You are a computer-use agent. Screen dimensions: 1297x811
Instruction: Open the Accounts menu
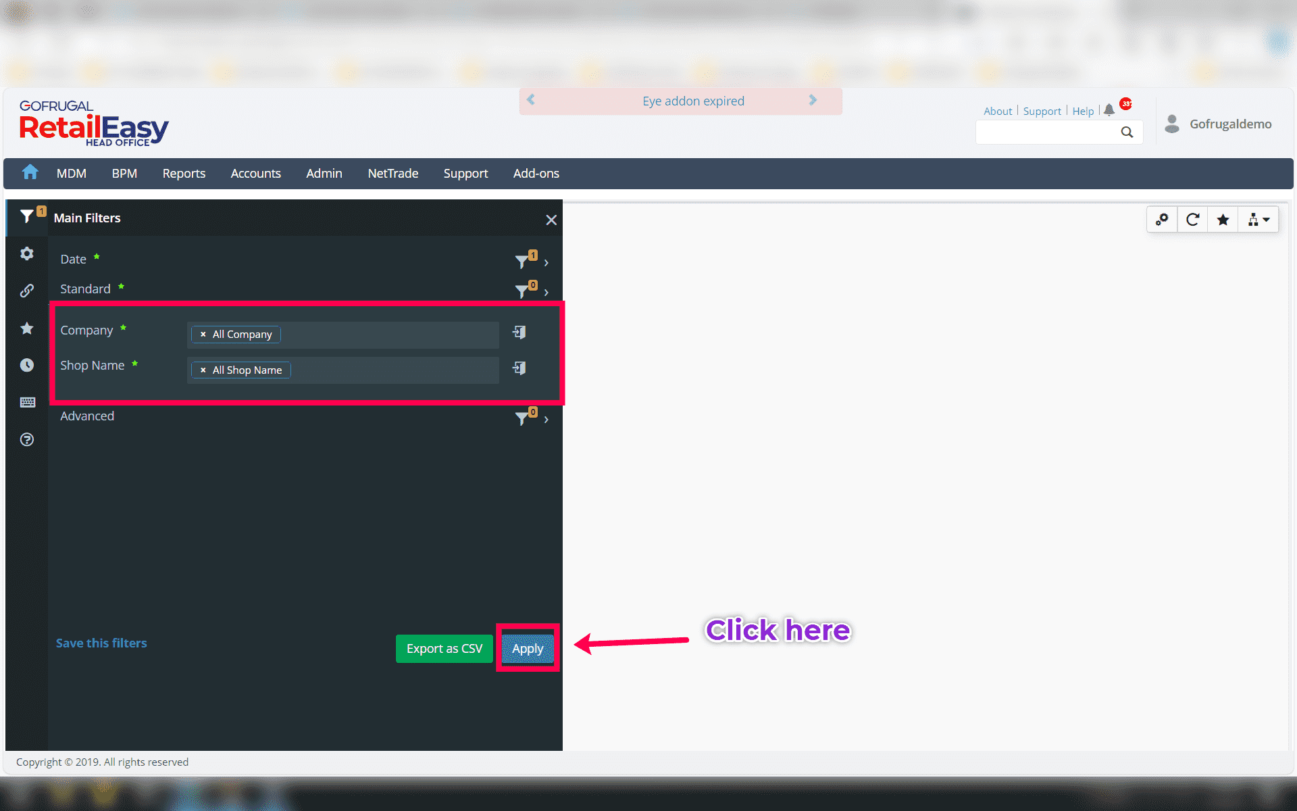tap(255, 174)
